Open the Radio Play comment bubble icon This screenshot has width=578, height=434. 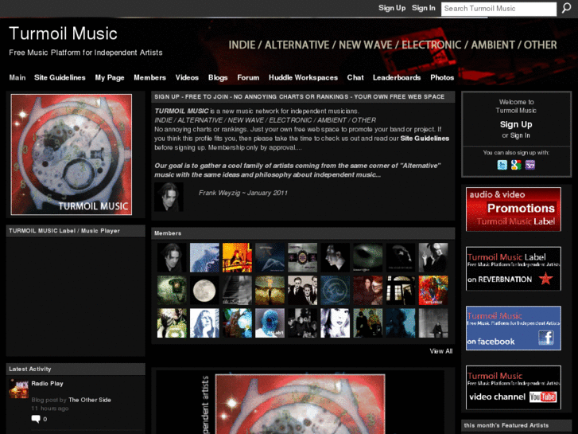(36, 419)
